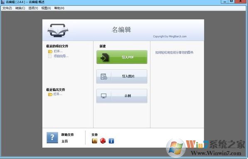This screenshot has height=159, width=248.
Task: Open the 文件(Z) menu
Action: tap(7, 8)
